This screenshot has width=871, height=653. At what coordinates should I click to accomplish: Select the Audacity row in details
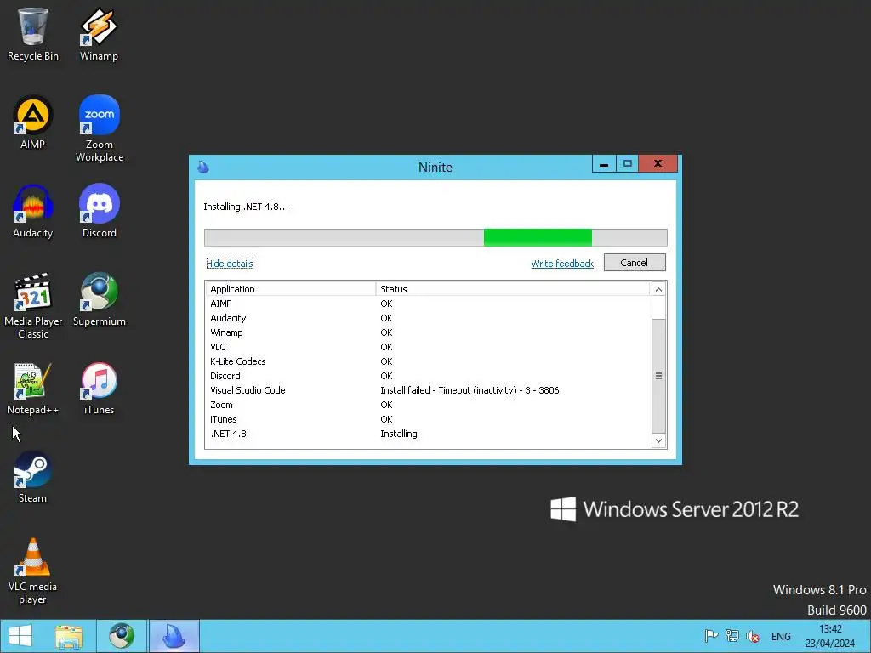428,318
